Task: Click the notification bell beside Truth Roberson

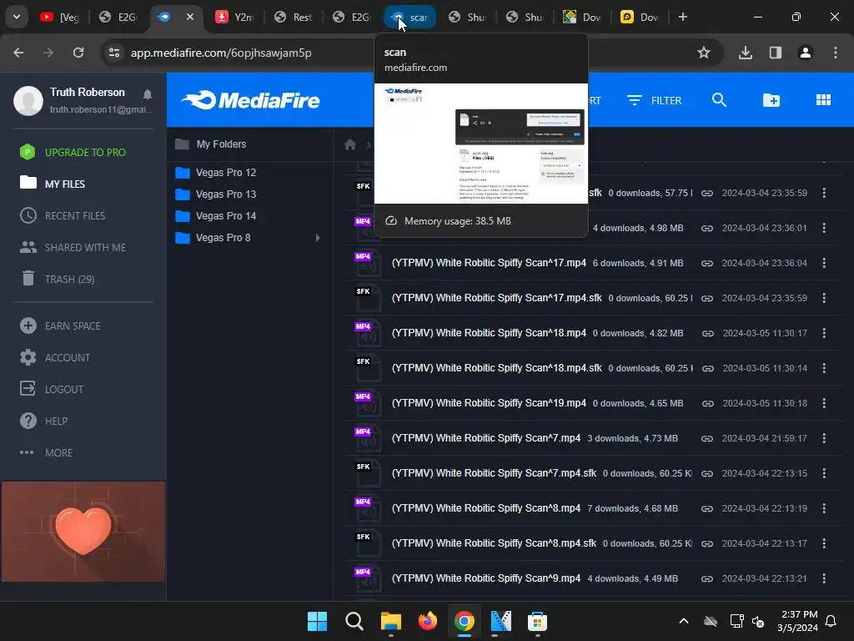Action: pos(147,94)
